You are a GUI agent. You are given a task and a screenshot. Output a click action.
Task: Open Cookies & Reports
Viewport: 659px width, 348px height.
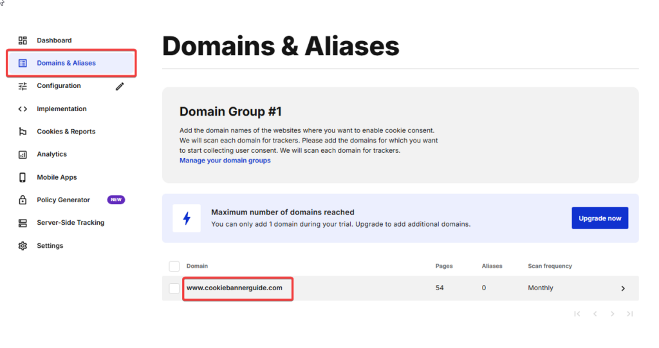(66, 131)
